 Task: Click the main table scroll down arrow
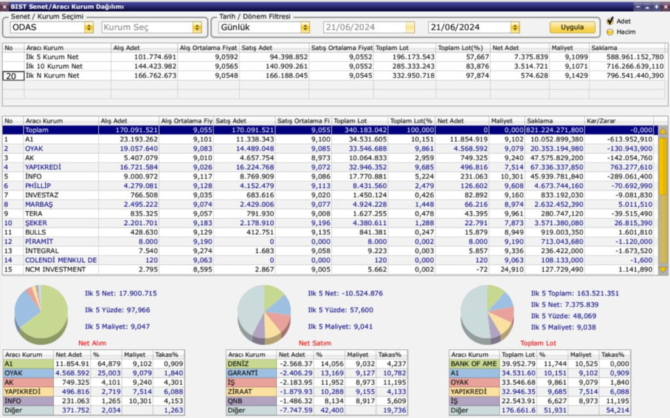pyautogui.click(x=663, y=270)
